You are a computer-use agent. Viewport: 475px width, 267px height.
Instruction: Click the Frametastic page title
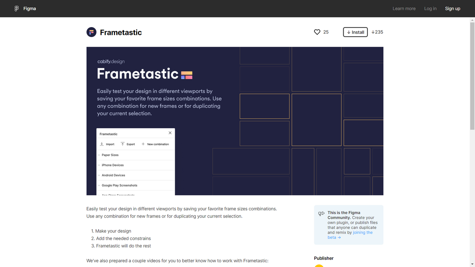pyautogui.click(x=121, y=32)
